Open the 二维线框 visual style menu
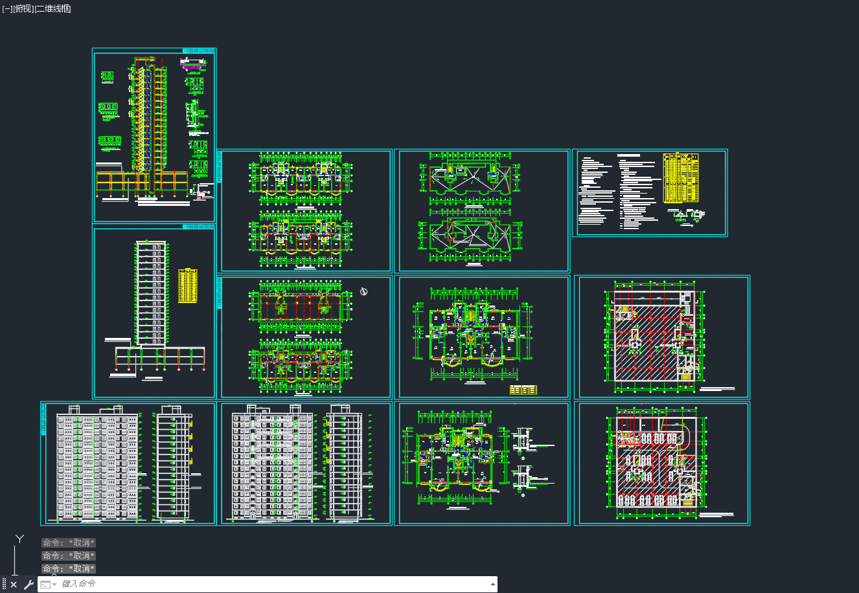Screen dimensions: 859x593 (52, 8)
